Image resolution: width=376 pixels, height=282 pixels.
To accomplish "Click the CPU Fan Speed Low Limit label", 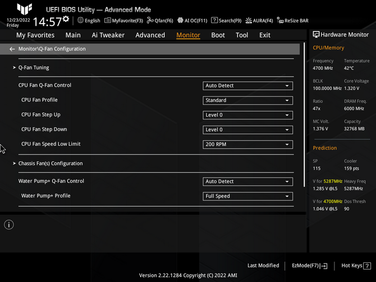I will point(51,144).
